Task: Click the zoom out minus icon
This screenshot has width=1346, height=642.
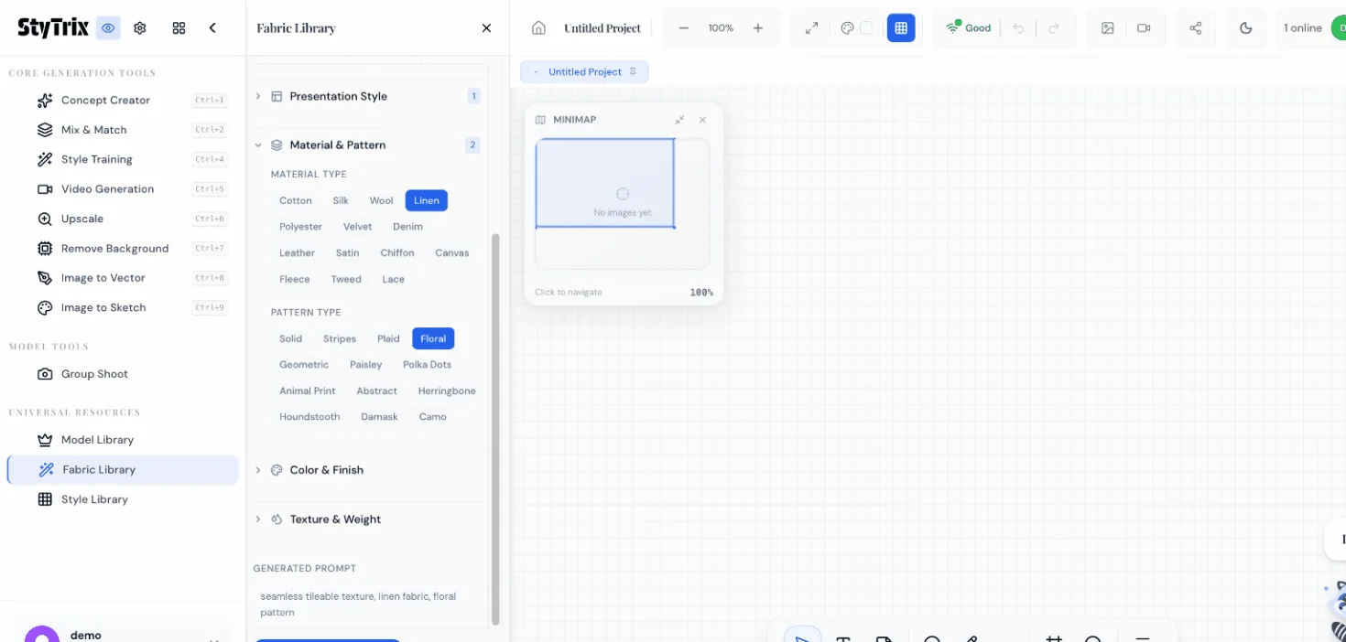Action: point(683,28)
